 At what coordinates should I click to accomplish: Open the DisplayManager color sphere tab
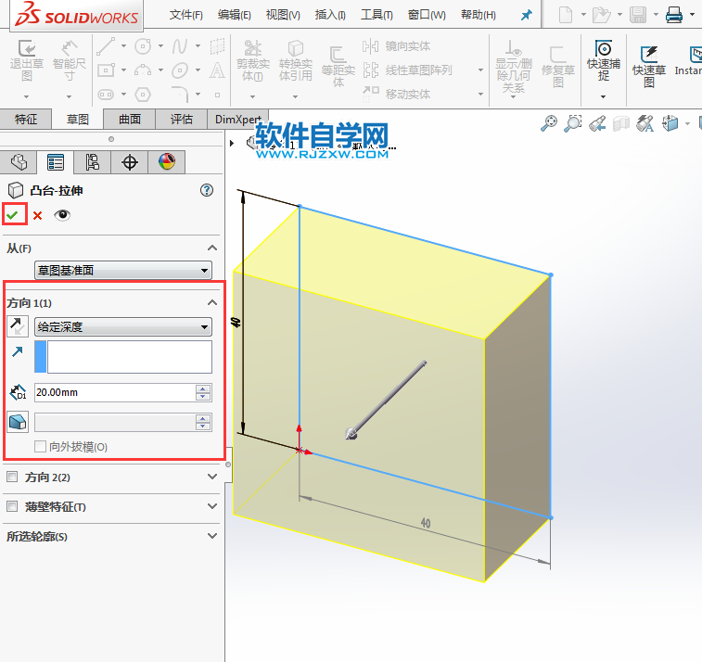167,162
